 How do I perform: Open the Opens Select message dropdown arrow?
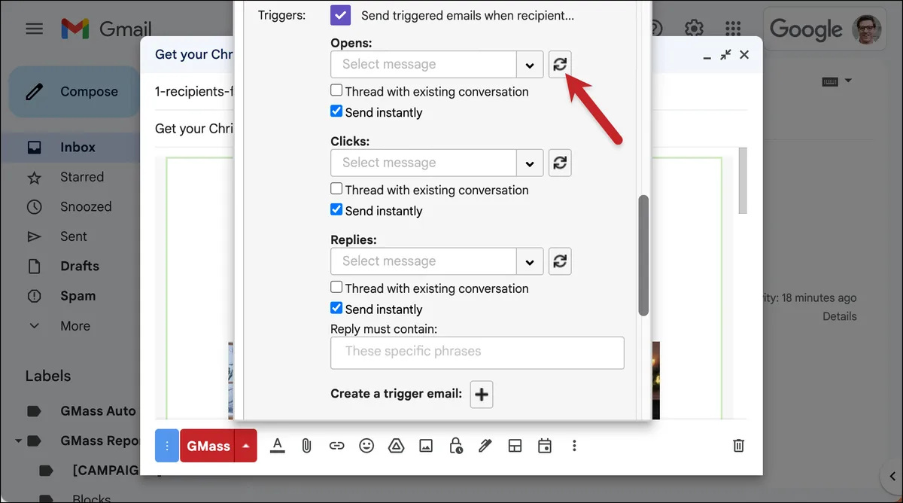click(x=530, y=64)
